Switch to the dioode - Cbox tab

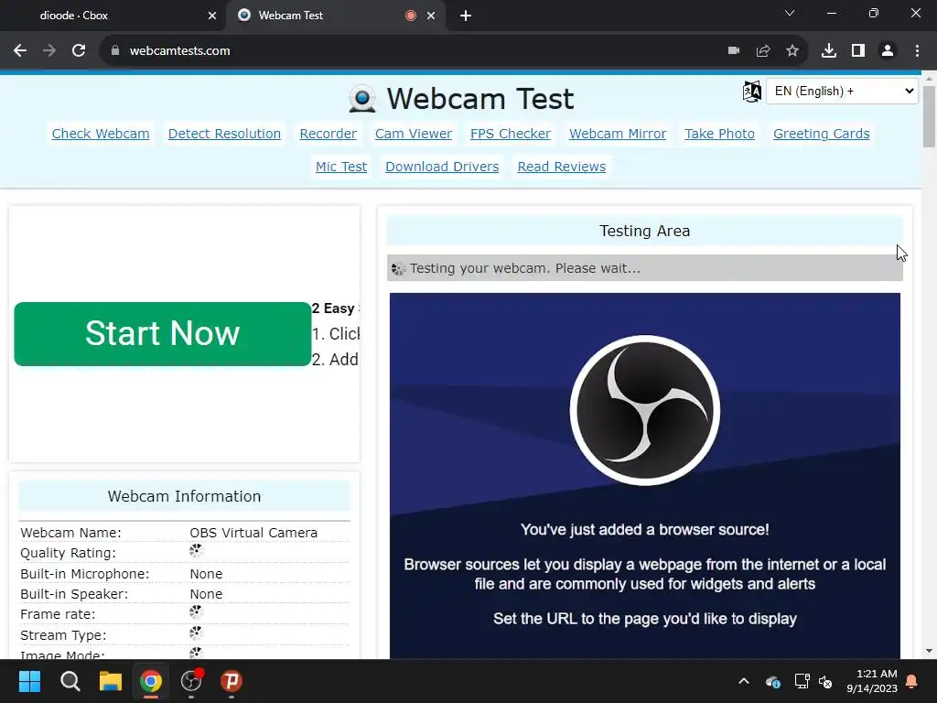point(113,16)
